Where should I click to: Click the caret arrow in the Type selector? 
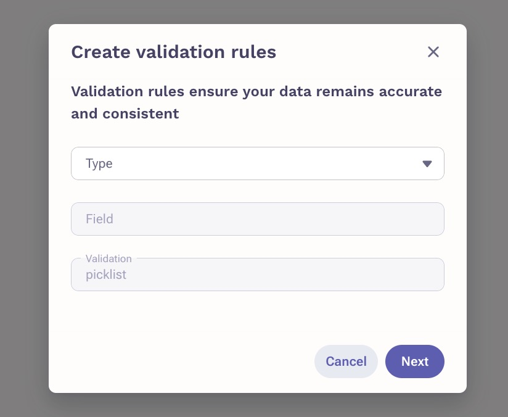tap(427, 163)
